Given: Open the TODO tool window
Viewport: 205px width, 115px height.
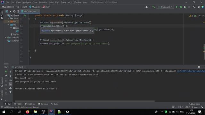Looking at the screenshot, I should pyautogui.click(x=18, y=104).
